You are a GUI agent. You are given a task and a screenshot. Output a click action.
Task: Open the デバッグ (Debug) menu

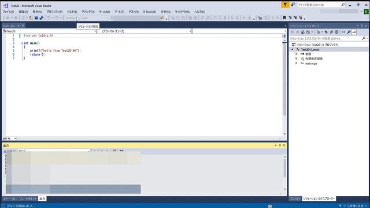88,12
